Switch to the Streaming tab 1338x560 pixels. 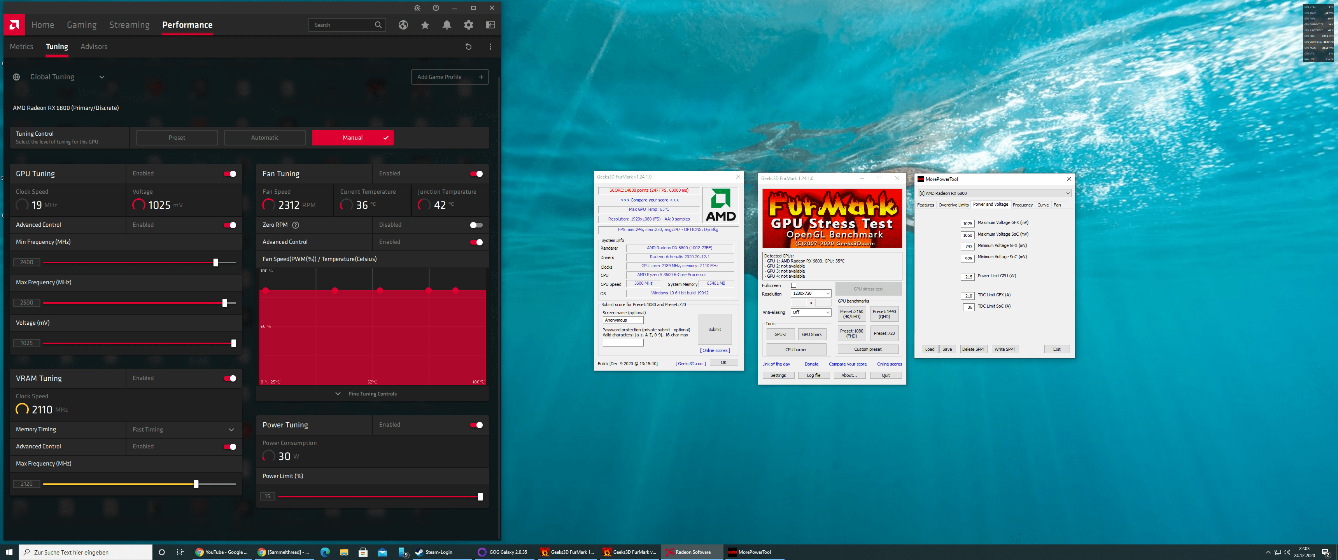pos(130,25)
